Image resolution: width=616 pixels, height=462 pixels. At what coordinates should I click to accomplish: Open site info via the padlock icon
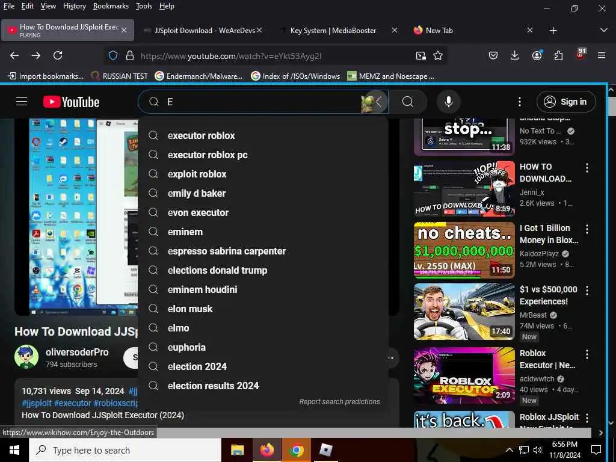pos(130,56)
